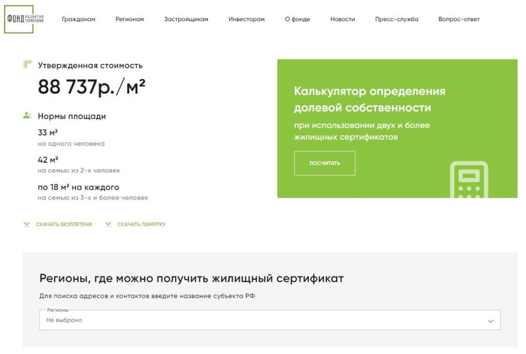Click the calculator icon in green banner
The height and width of the screenshot is (354, 526).
(x=469, y=180)
